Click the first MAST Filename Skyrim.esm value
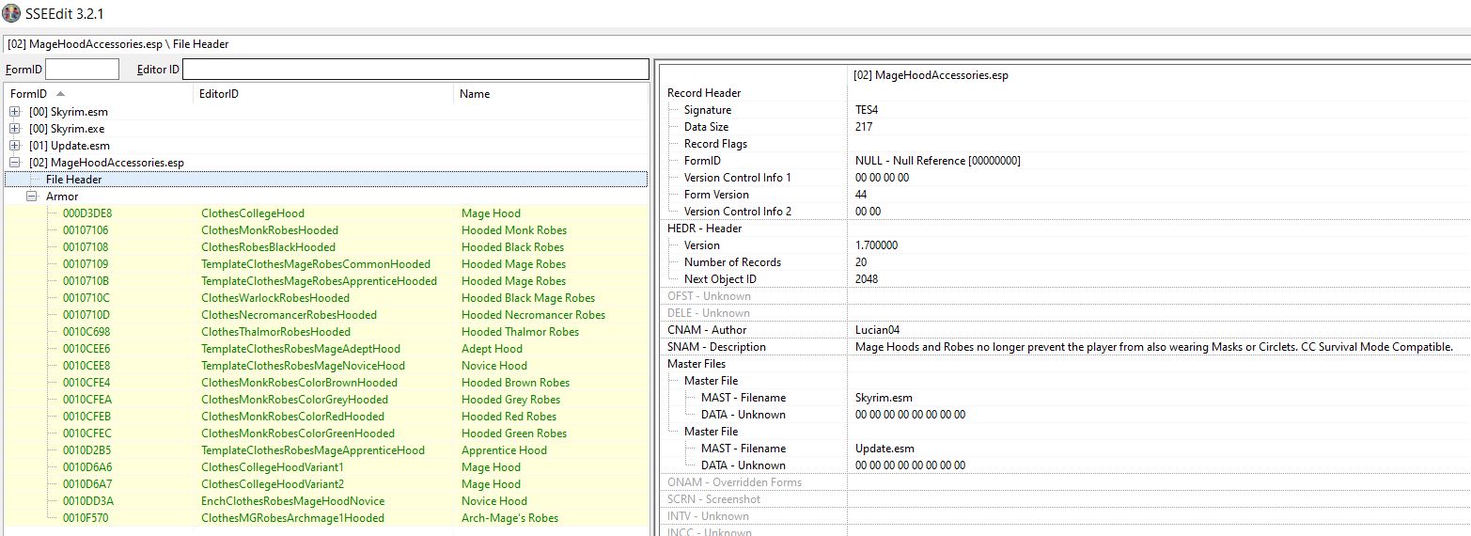The image size is (1471, 536). (884, 398)
